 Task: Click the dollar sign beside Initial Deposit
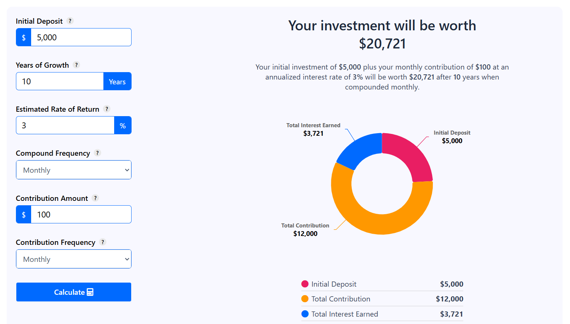(23, 37)
